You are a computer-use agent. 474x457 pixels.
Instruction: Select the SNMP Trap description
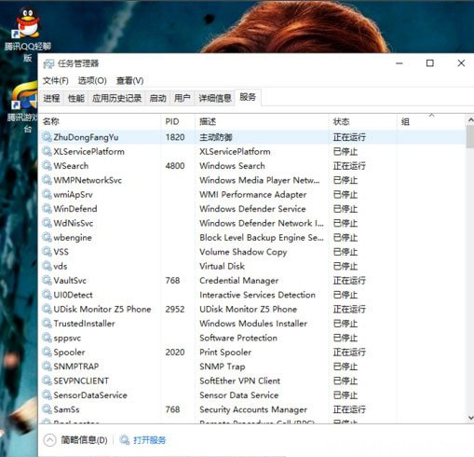(x=223, y=367)
